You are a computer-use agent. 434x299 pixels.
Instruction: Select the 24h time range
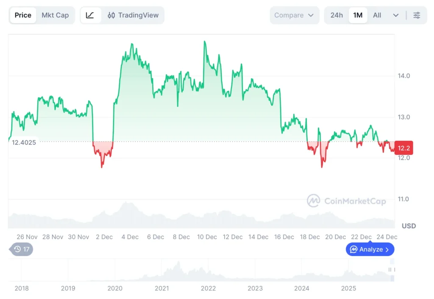337,15
